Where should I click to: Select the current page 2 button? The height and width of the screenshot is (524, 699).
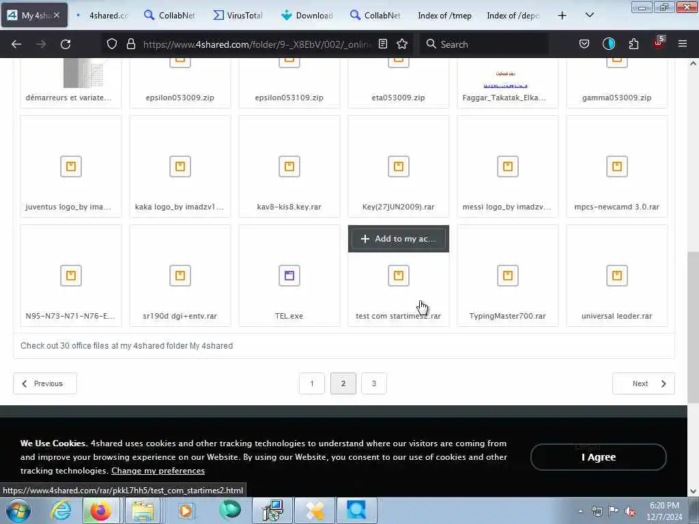pyautogui.click(x=343, y=383)
